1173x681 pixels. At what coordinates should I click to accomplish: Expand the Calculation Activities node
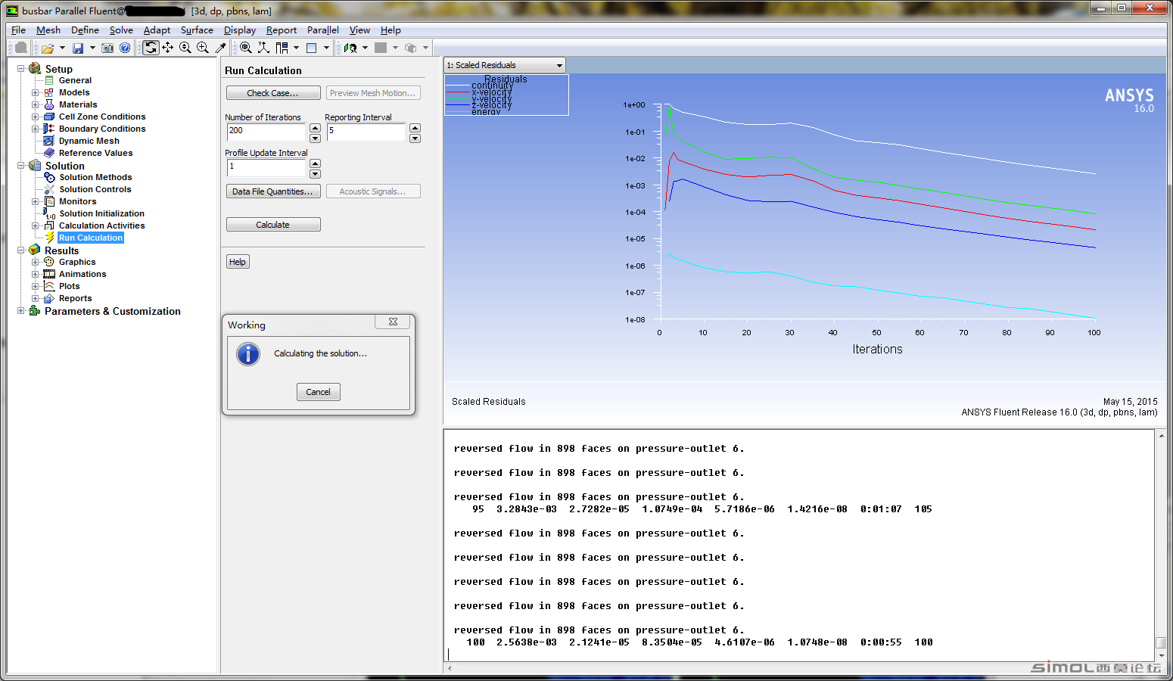point(35,225)
